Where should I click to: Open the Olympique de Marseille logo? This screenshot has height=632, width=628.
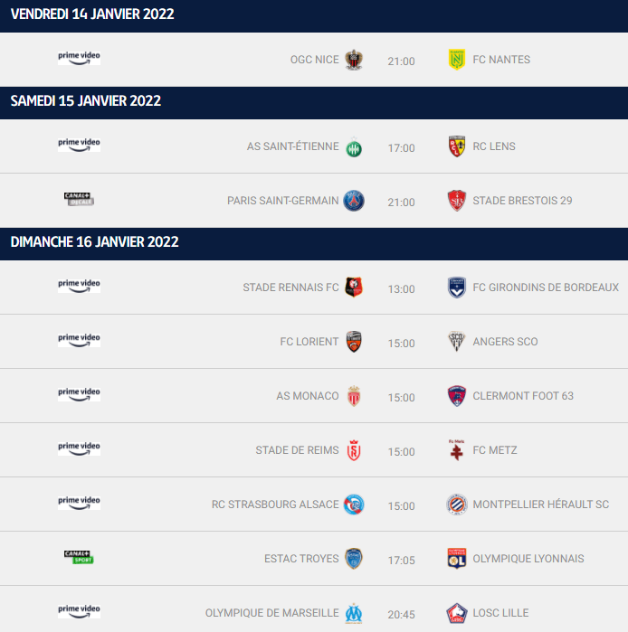(x=354, y=613)
